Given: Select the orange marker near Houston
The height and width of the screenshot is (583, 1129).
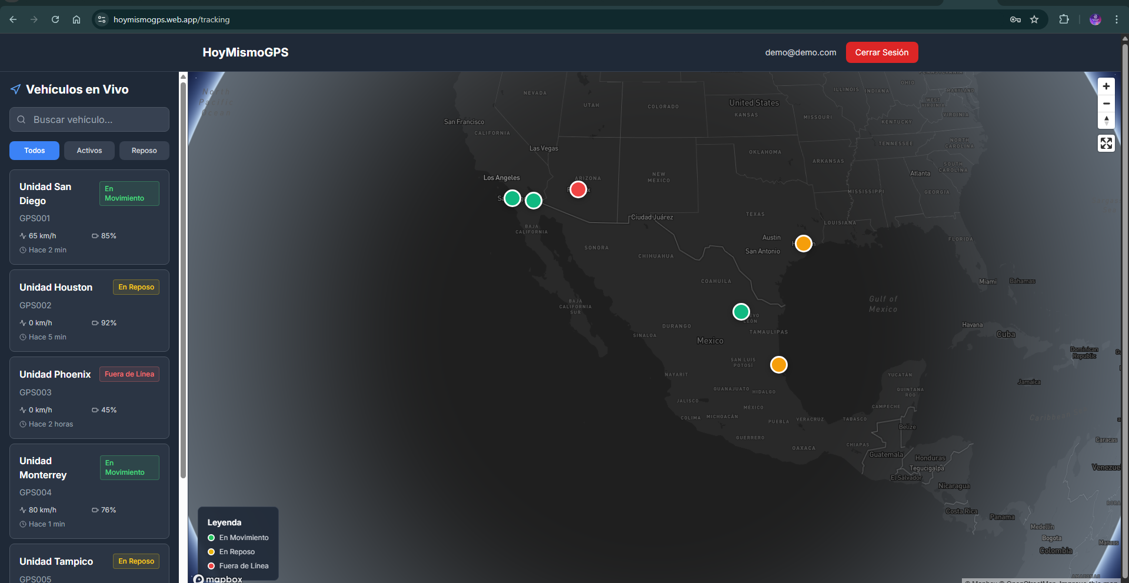Looking at the screenshot, I should (803, 243).
